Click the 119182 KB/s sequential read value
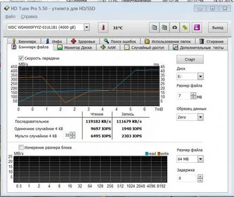This screenshot has width=234, height=197. [98, 122]
